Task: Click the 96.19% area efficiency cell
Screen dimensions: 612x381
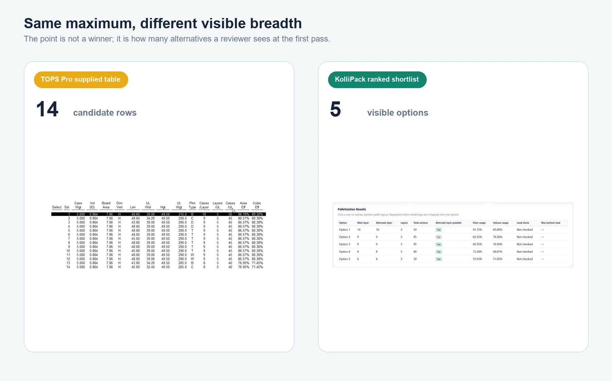Action: [243, 214]
